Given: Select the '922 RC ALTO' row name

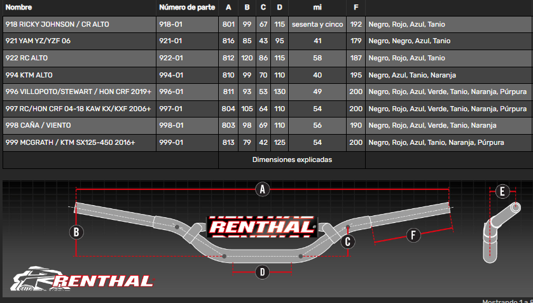Looking at the screenshot, I should [27, 58].
